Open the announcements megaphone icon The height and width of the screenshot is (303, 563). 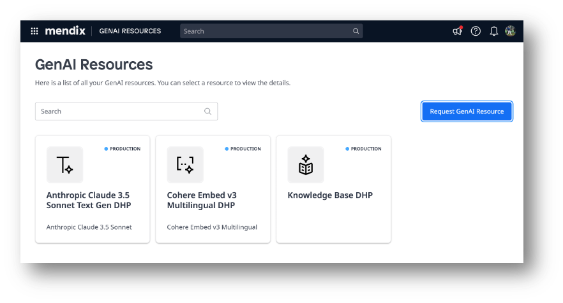[458, 31]
